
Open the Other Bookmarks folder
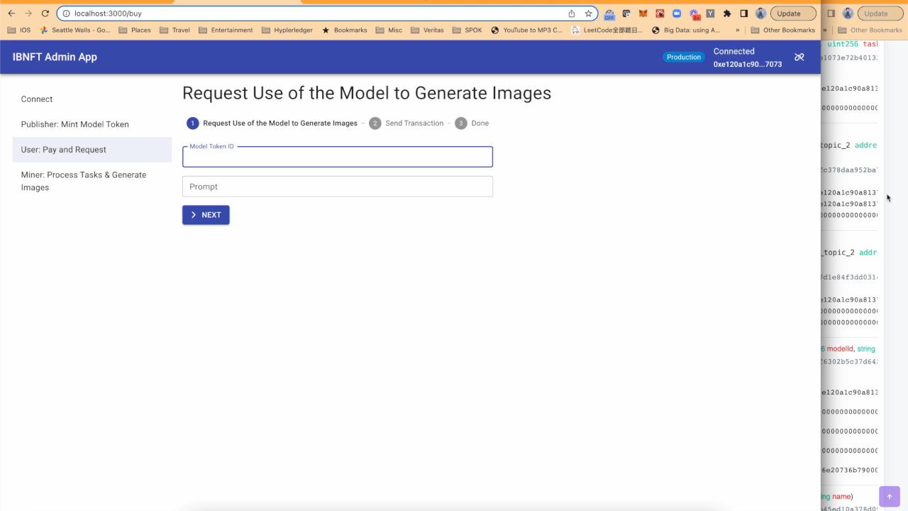[782, 30]
